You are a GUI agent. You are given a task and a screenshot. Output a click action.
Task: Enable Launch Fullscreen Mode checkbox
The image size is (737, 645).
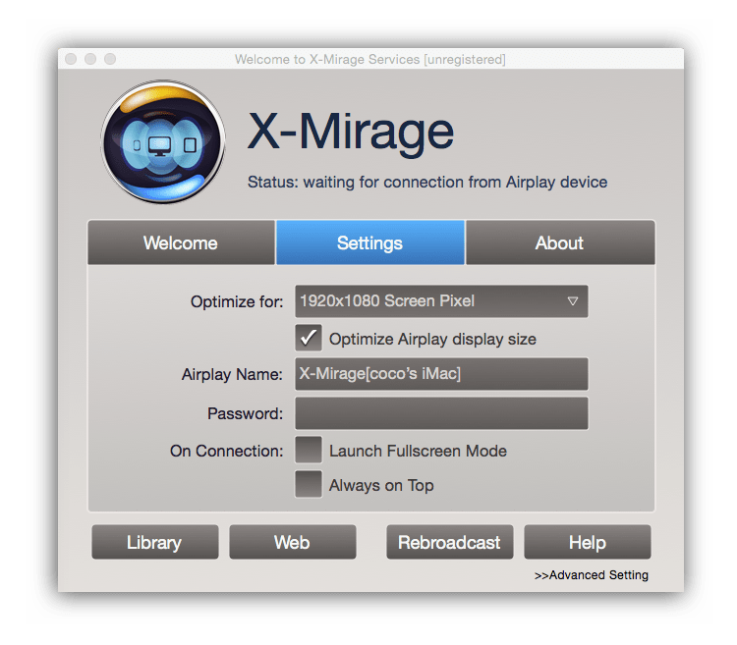tap(309, 451)
